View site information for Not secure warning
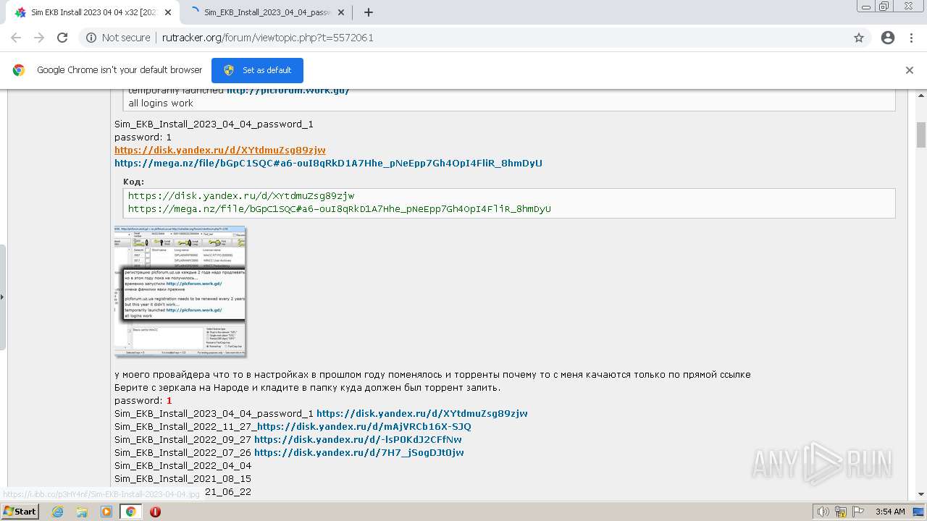927x521 pixels. [x=118, y=38]
